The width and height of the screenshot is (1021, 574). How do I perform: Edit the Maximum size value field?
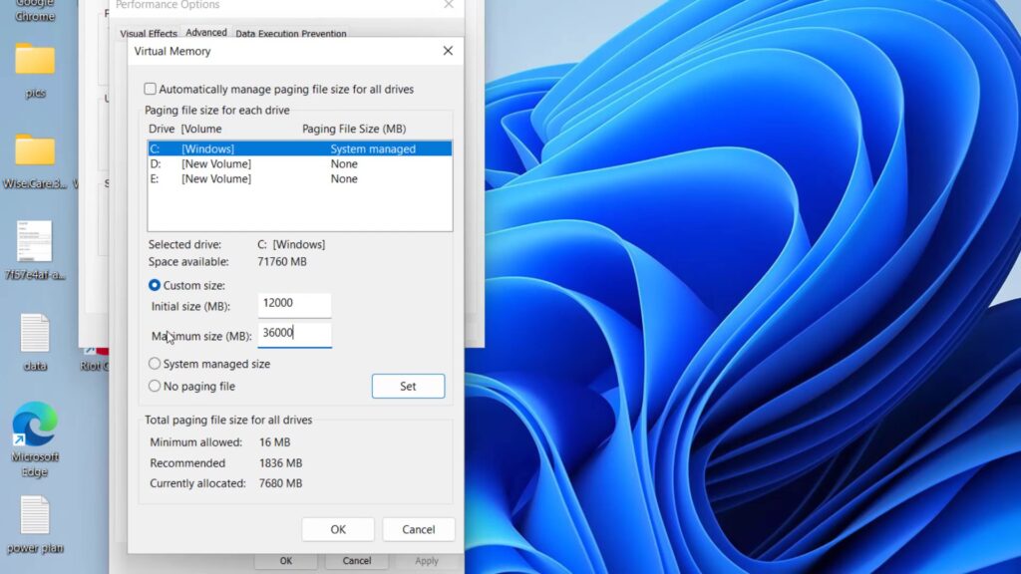point(294,334)
